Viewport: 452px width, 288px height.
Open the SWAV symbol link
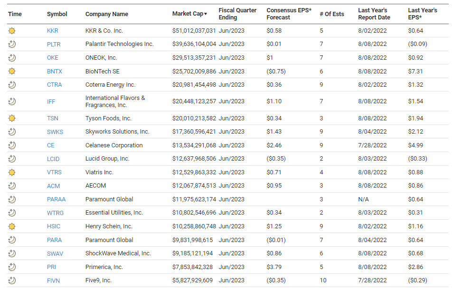point(55,253)
